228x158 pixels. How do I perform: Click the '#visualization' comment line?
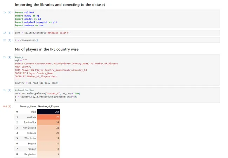24,90
